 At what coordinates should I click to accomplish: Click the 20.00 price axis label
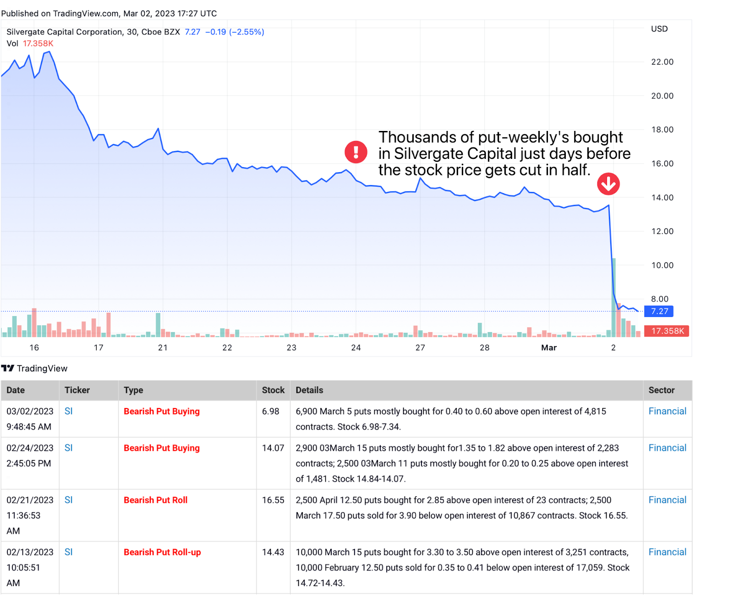[662, 96]
